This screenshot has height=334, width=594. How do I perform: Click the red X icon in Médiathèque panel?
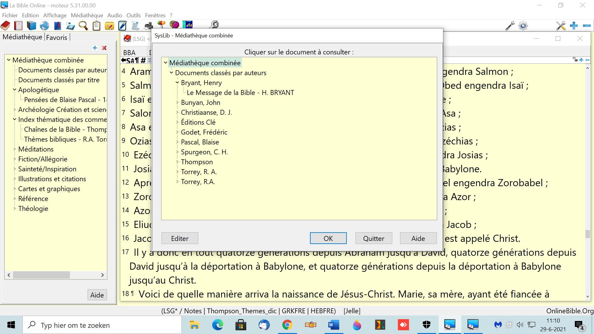tap(104, 48)
